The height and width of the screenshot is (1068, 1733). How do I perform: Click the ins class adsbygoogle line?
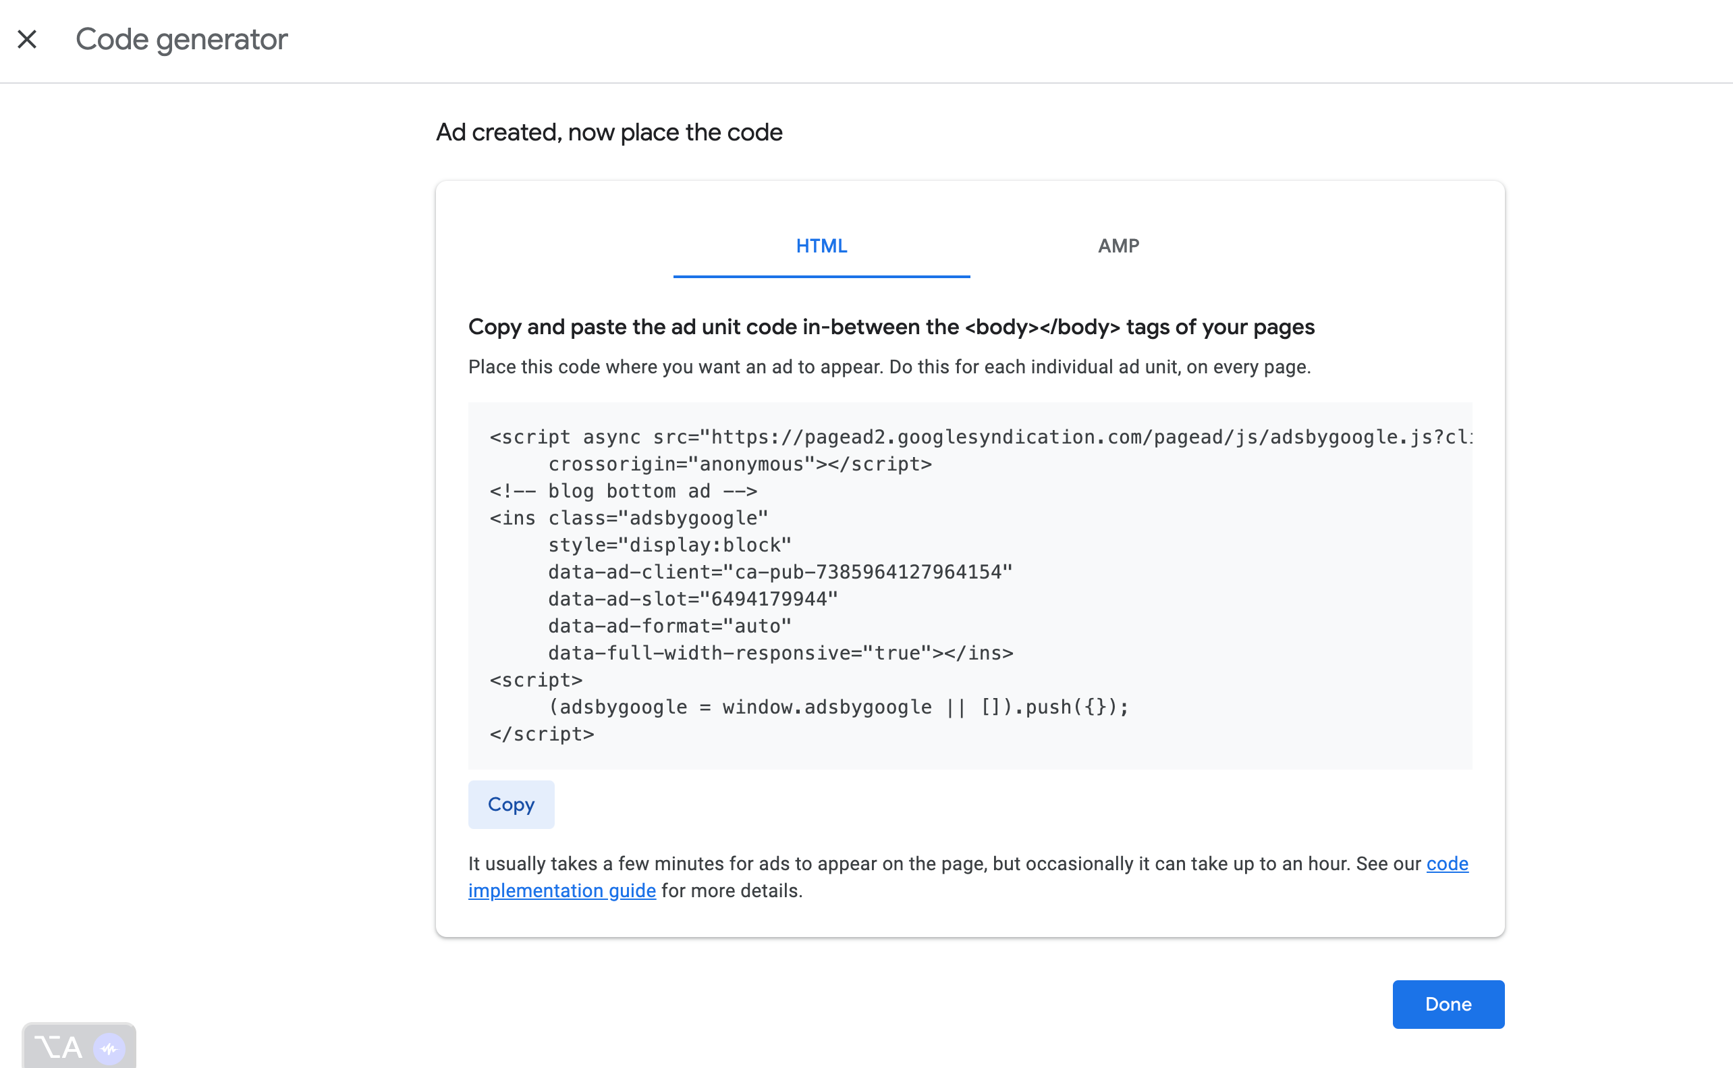point(628,518)
